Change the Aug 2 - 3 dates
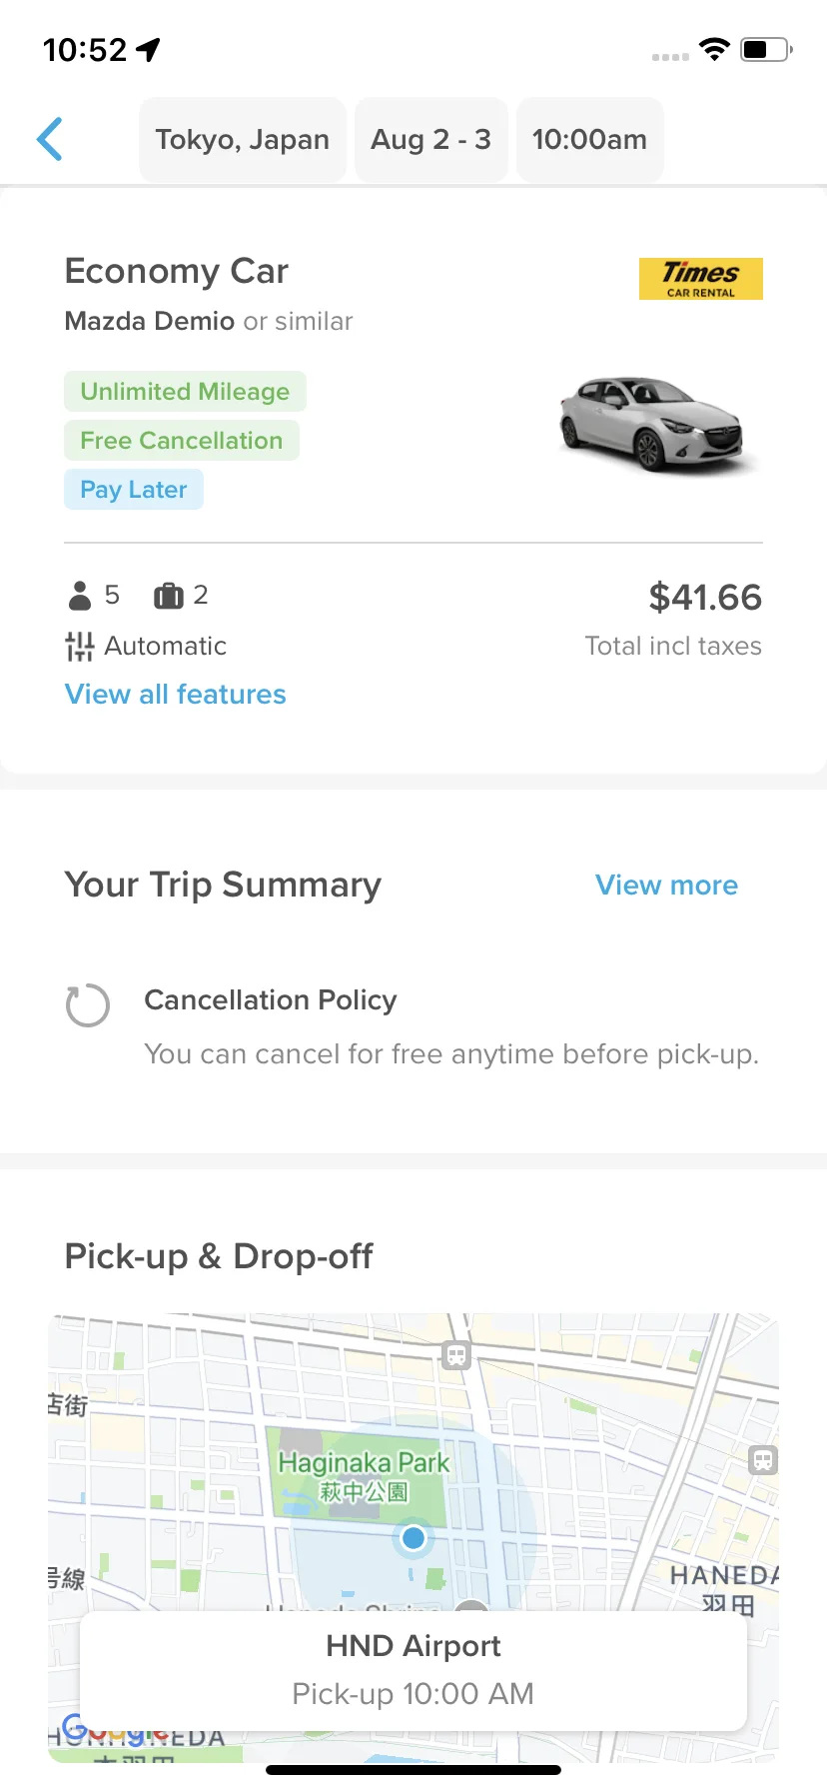 pyautogui.click(x=431, y=140)
